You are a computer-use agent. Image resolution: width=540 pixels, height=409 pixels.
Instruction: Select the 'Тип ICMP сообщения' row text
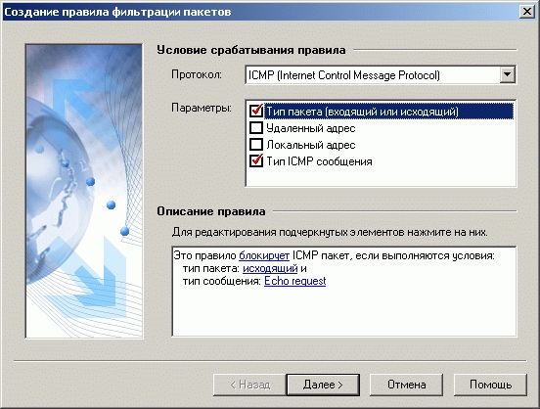pyautogui.click(x=319, y=161)
